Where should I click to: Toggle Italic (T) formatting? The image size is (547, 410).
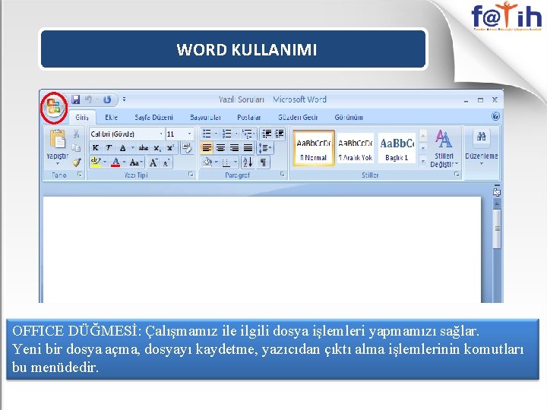(x=109, y=148)
